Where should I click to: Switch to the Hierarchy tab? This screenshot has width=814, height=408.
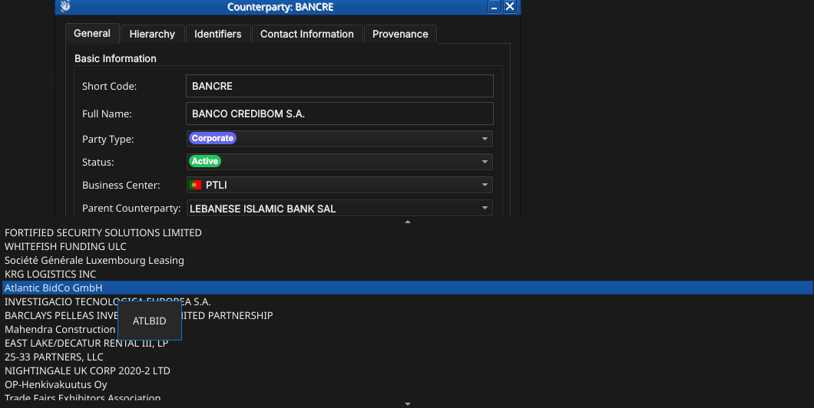(x=152, y=35)
